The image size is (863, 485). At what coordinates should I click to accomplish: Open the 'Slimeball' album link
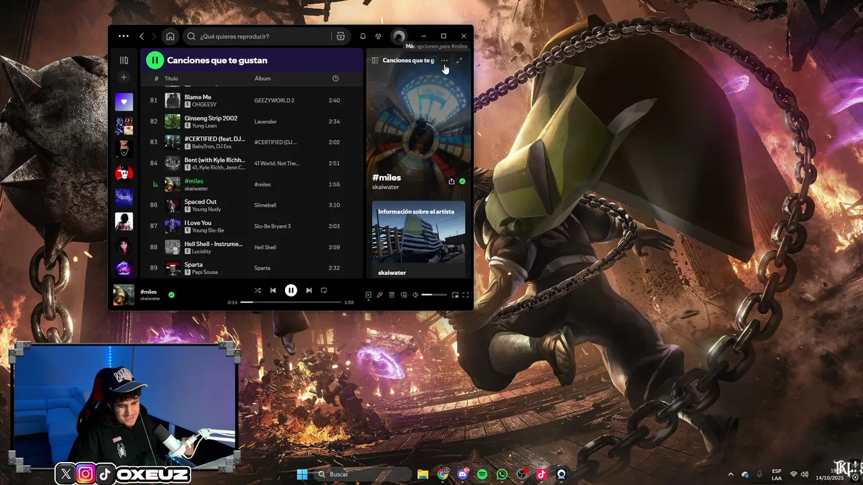coord(265,205)
